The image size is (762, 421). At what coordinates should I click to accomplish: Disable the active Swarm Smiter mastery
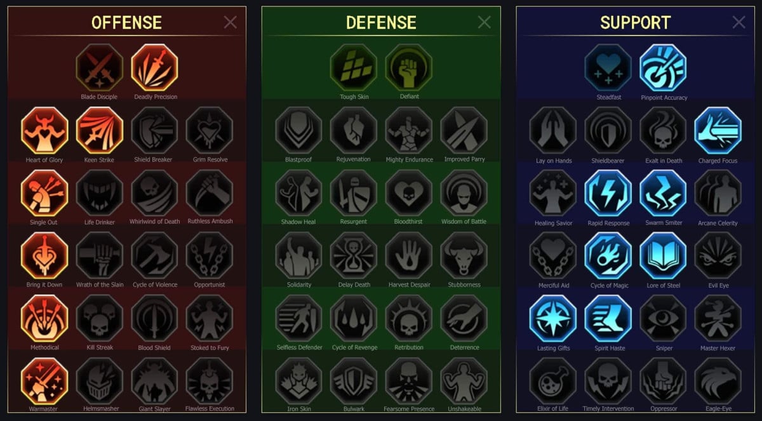663,193
